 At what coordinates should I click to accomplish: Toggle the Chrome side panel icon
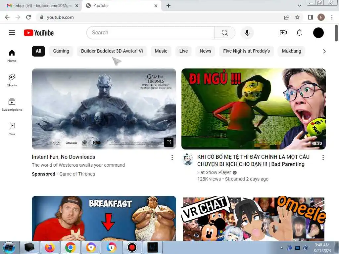(311, 17)
